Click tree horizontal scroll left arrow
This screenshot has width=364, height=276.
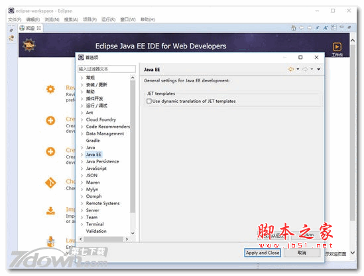tap(80, 239)
